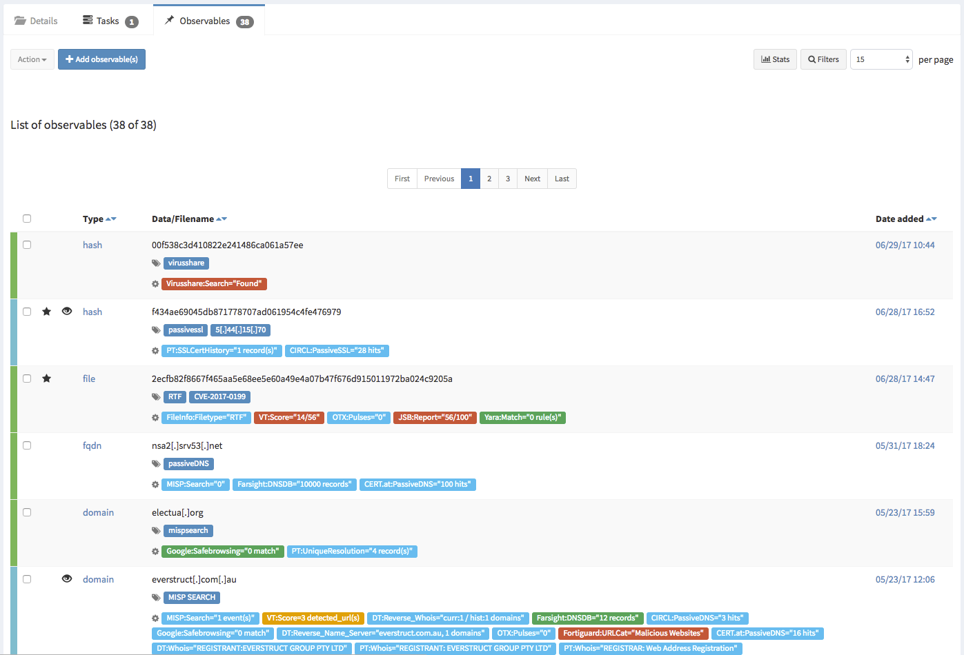The height and width of the screenshot is (655, 964).
Task: Tick the select-all checkbox in the table header
Action: pos(27,219)
